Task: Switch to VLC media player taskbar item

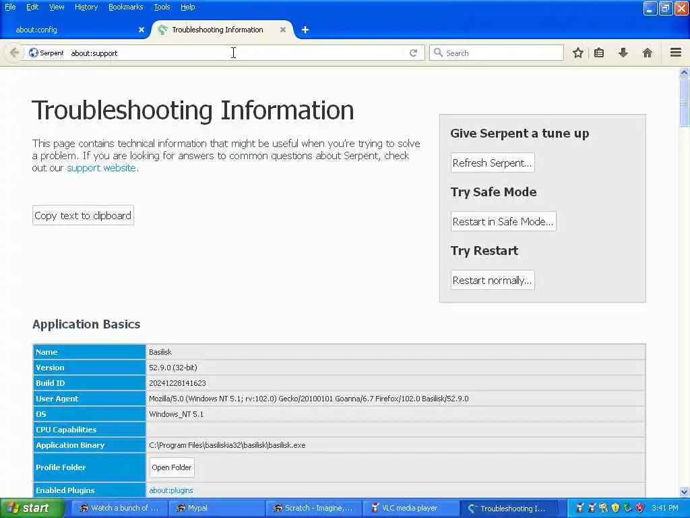Action: pyautogui.click(x=410, y=509)
